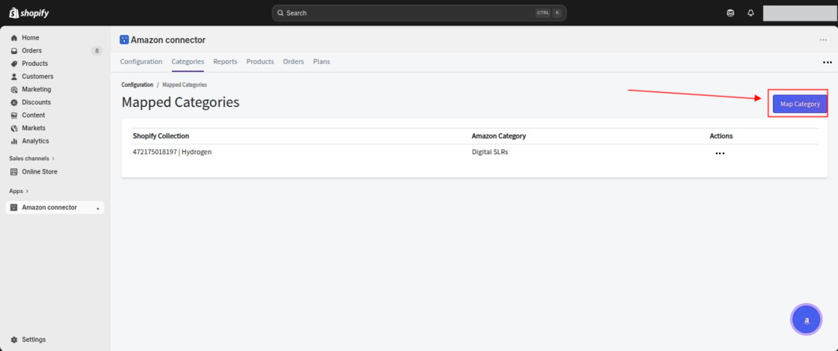Viewport: 838px width, 351px height.
Task: Select the Digital SLRs cell
Action: 489,152
